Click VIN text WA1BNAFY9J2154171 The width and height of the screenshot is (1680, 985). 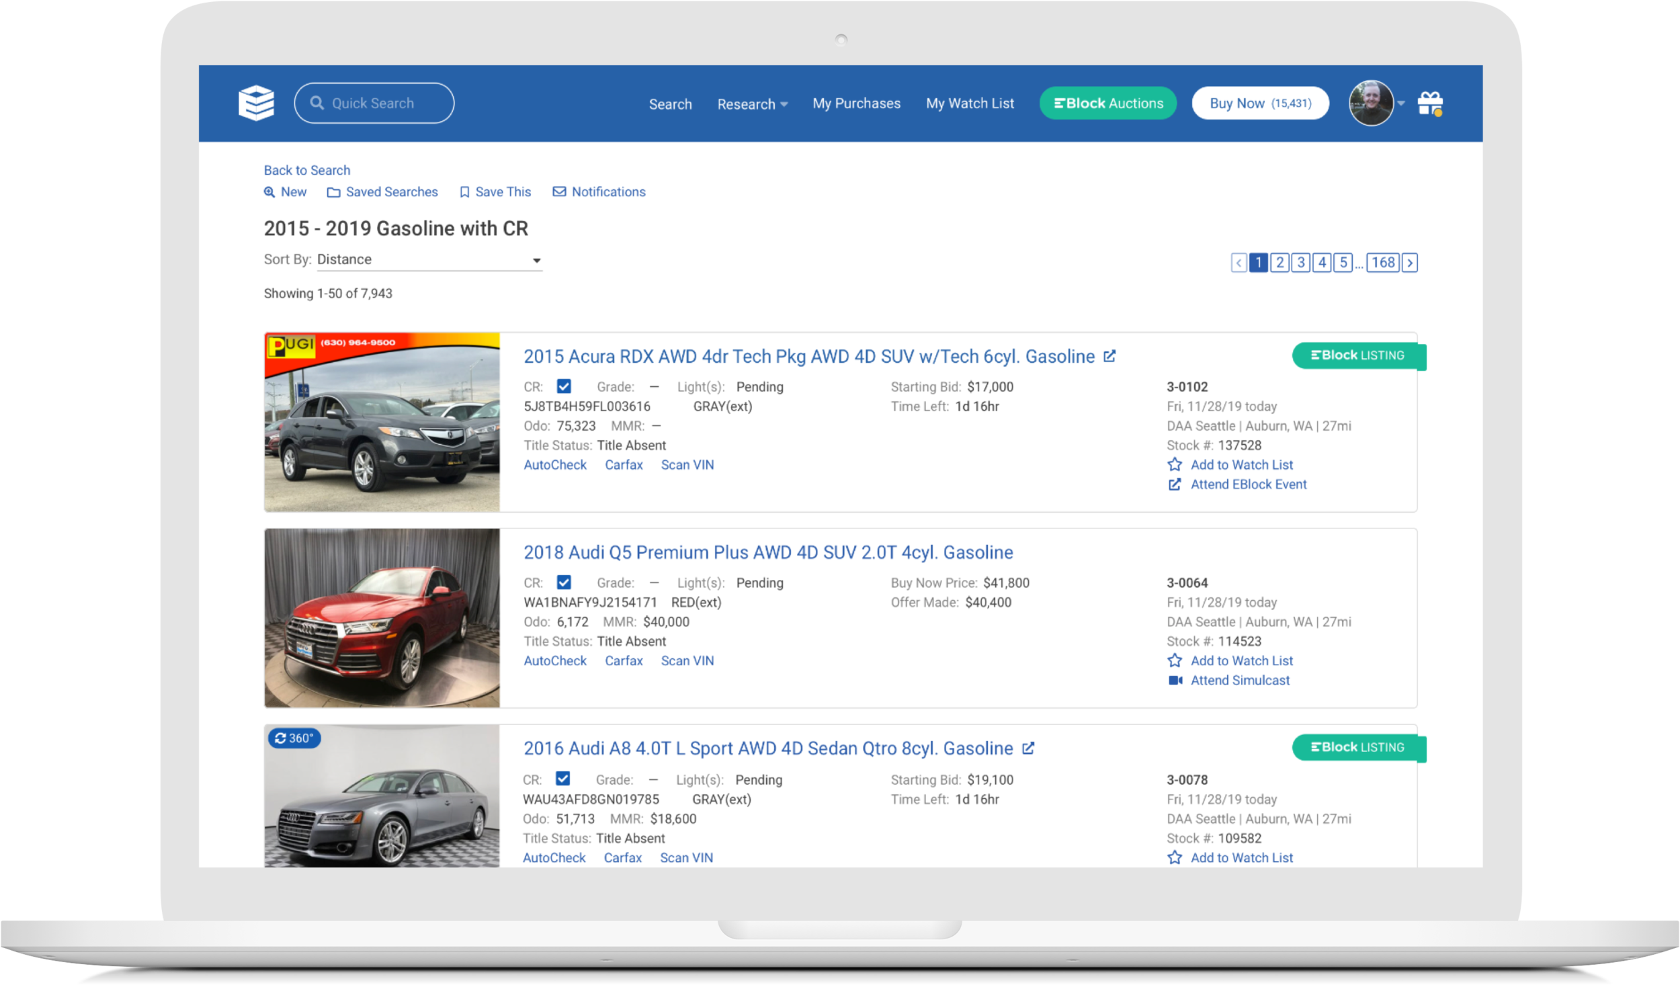(590, 603)
